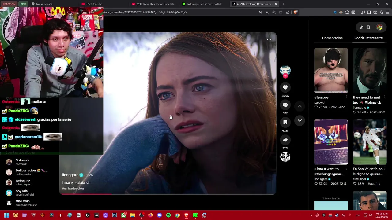This screenshot has height=220, width=392.
Task: Follow lionsgate via the red plus avatar
Action: click(285, 76)
